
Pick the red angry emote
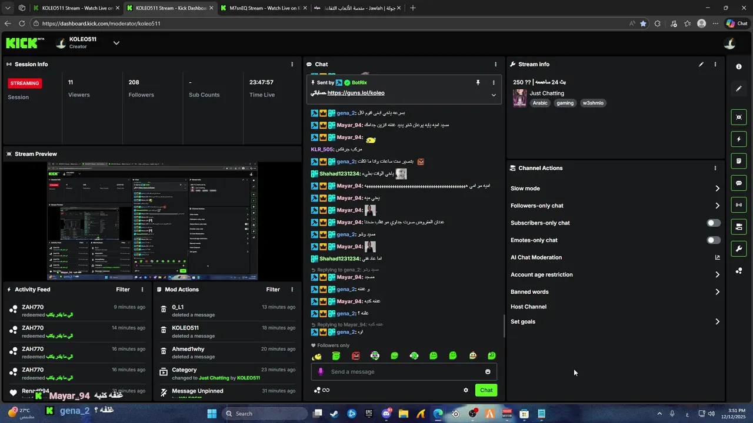(x=355, y=355)
